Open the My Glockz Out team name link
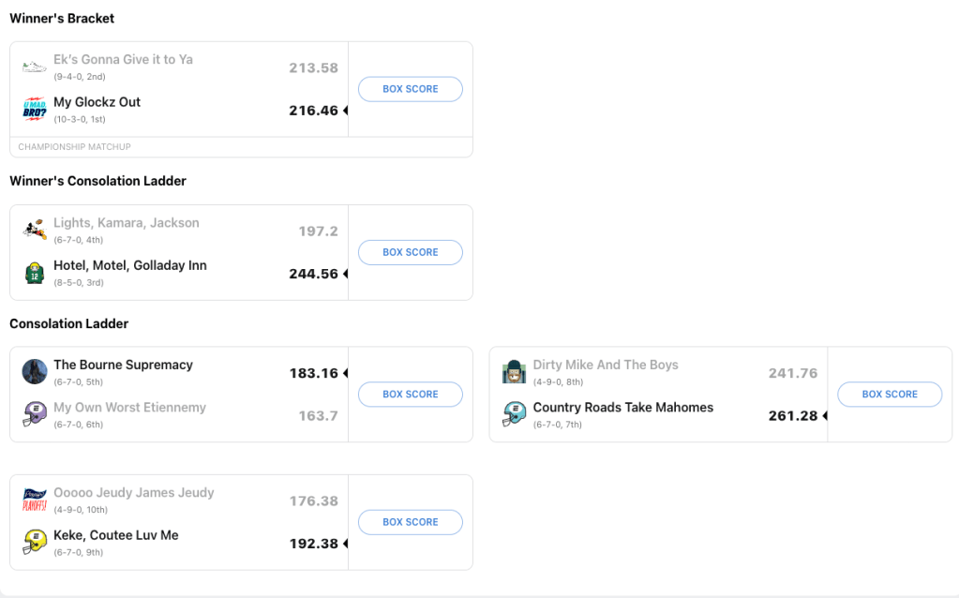This screenshot has width=959, height=598. 97,102
